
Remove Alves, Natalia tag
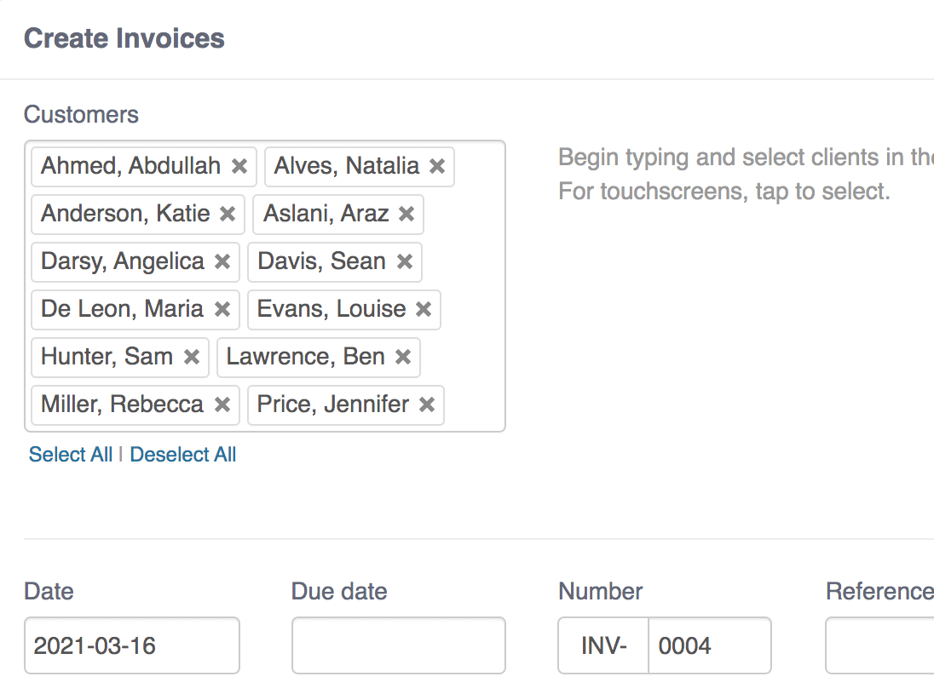(x=437, y=166)
